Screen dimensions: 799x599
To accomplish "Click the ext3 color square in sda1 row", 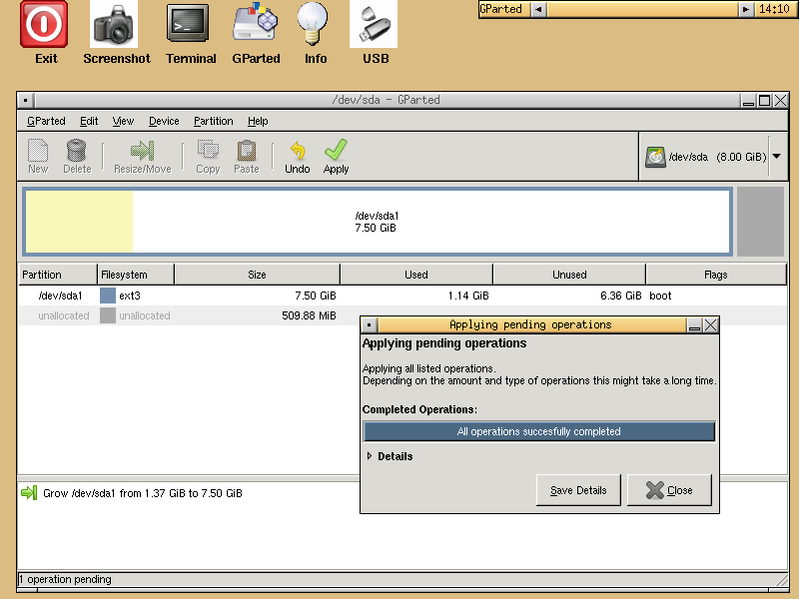I will [x=108, y=296].
